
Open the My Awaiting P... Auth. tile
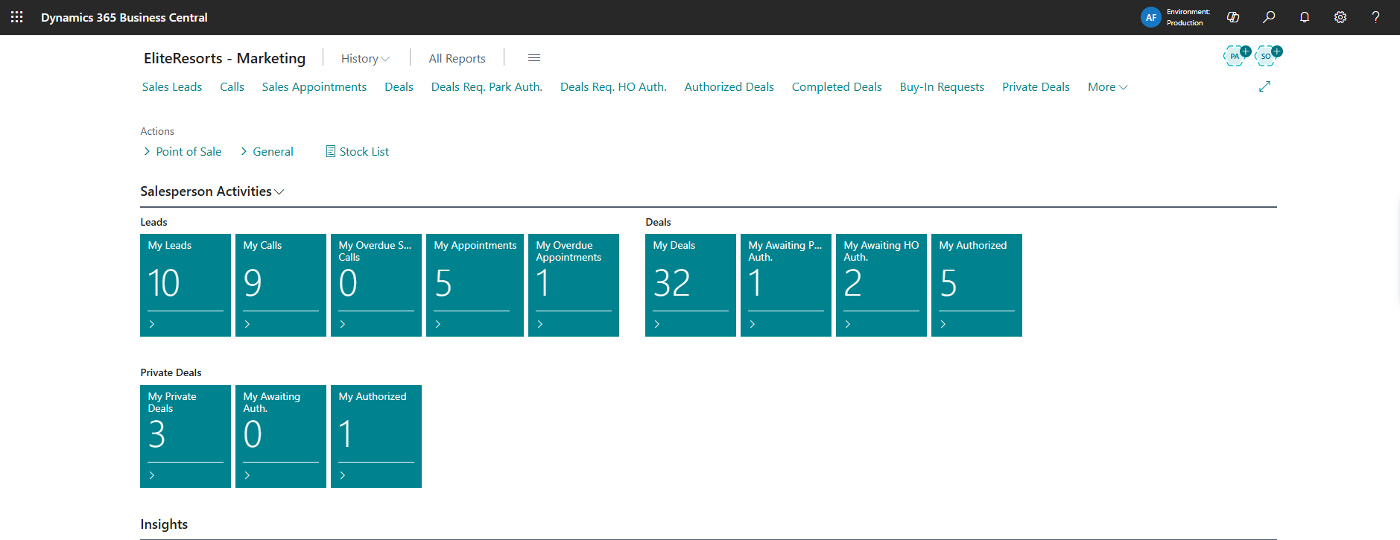pos(786,285)
